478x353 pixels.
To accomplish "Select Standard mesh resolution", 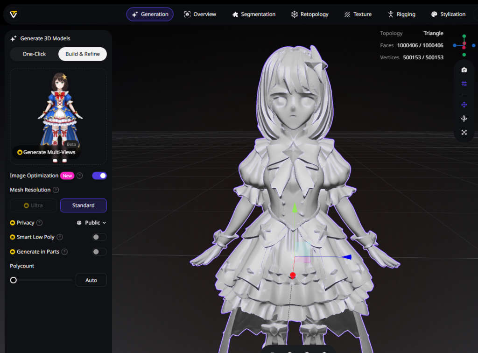I will point(83,205).
